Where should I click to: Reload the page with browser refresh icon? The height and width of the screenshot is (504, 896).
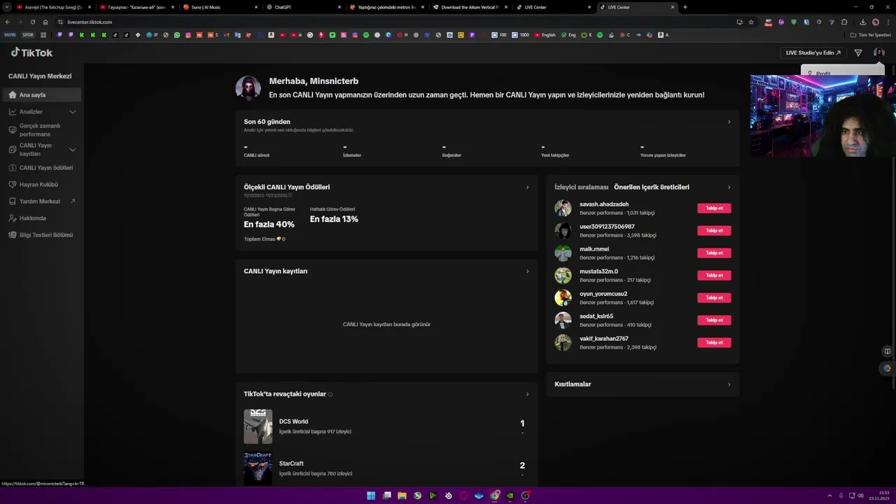click(32, 22)
